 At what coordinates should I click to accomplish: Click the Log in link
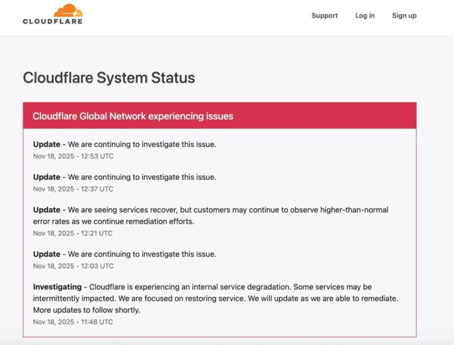click(365, 15)
